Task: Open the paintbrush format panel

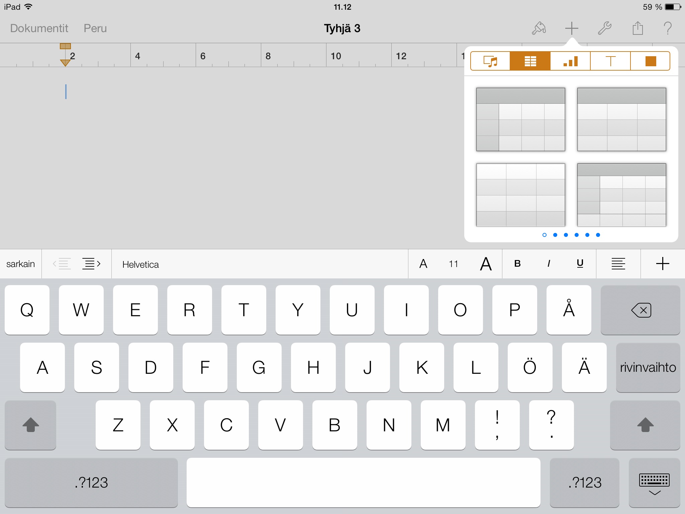Action: point(539,28)
